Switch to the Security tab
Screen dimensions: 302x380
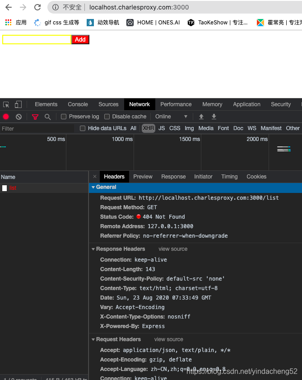click(x=281, y=104)
